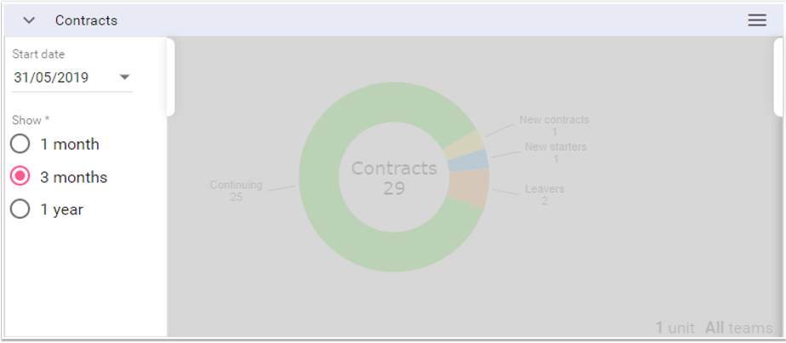Image resolution: width=786 pixels, height=343 pixels.
Task: Click the Contracts 29 center total
Action: point(393,177)
